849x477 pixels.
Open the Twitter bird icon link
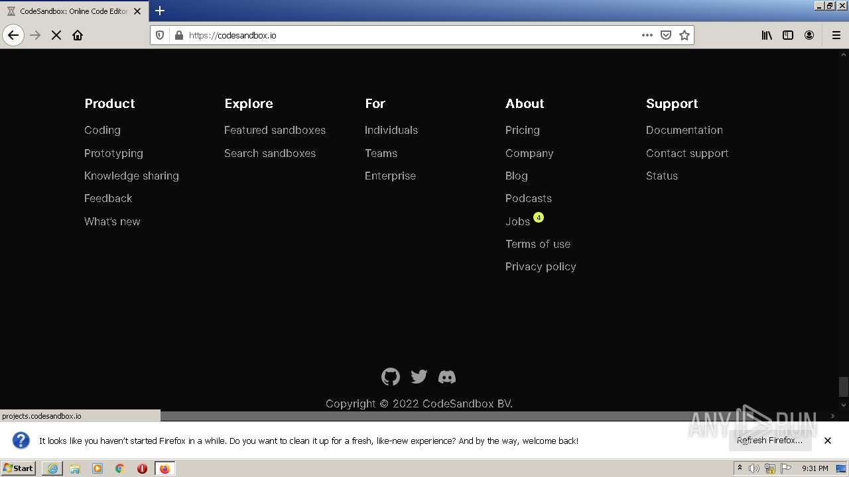click(419, 377)
